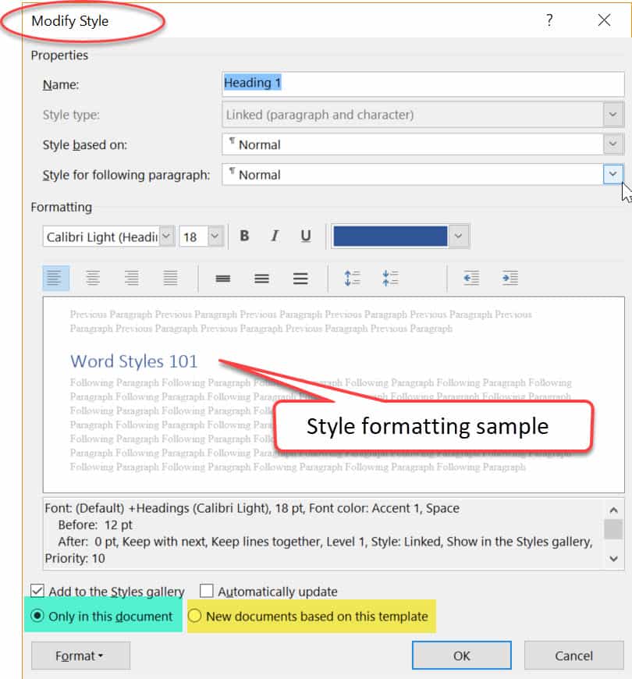Select Align Right paragraph icon

click(132, 278)
